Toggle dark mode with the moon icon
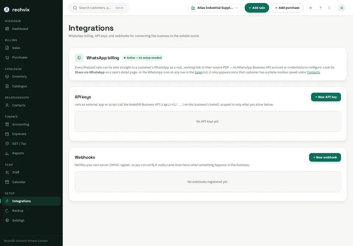 coord(329,8)
